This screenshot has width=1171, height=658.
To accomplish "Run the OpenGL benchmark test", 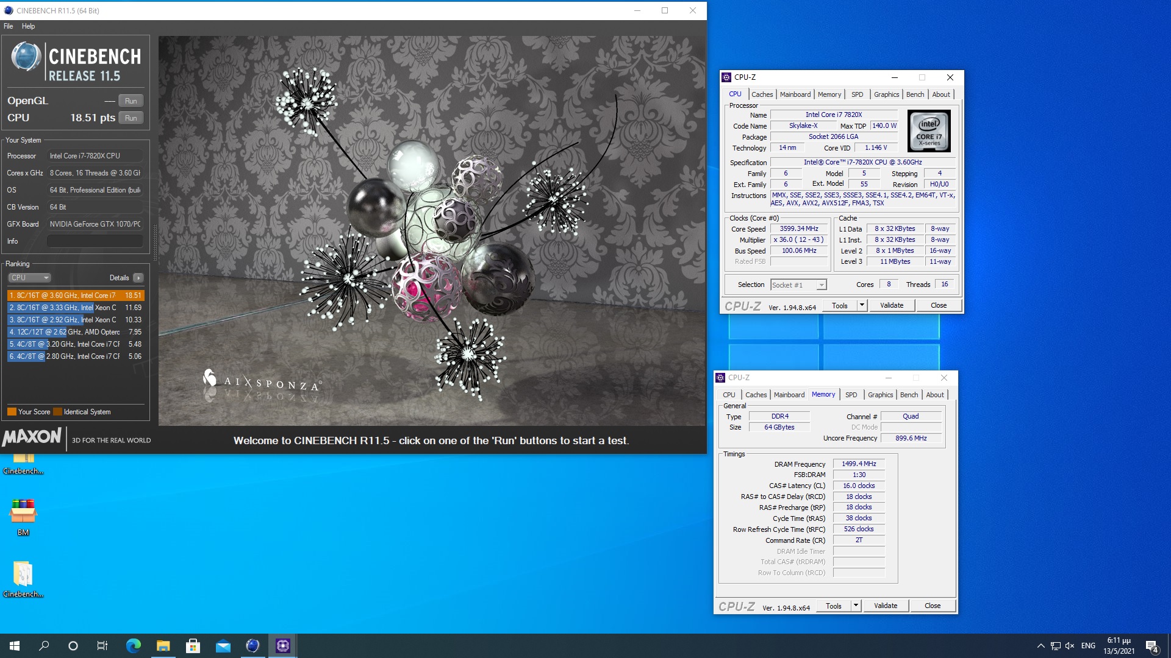I will [131, 101].
